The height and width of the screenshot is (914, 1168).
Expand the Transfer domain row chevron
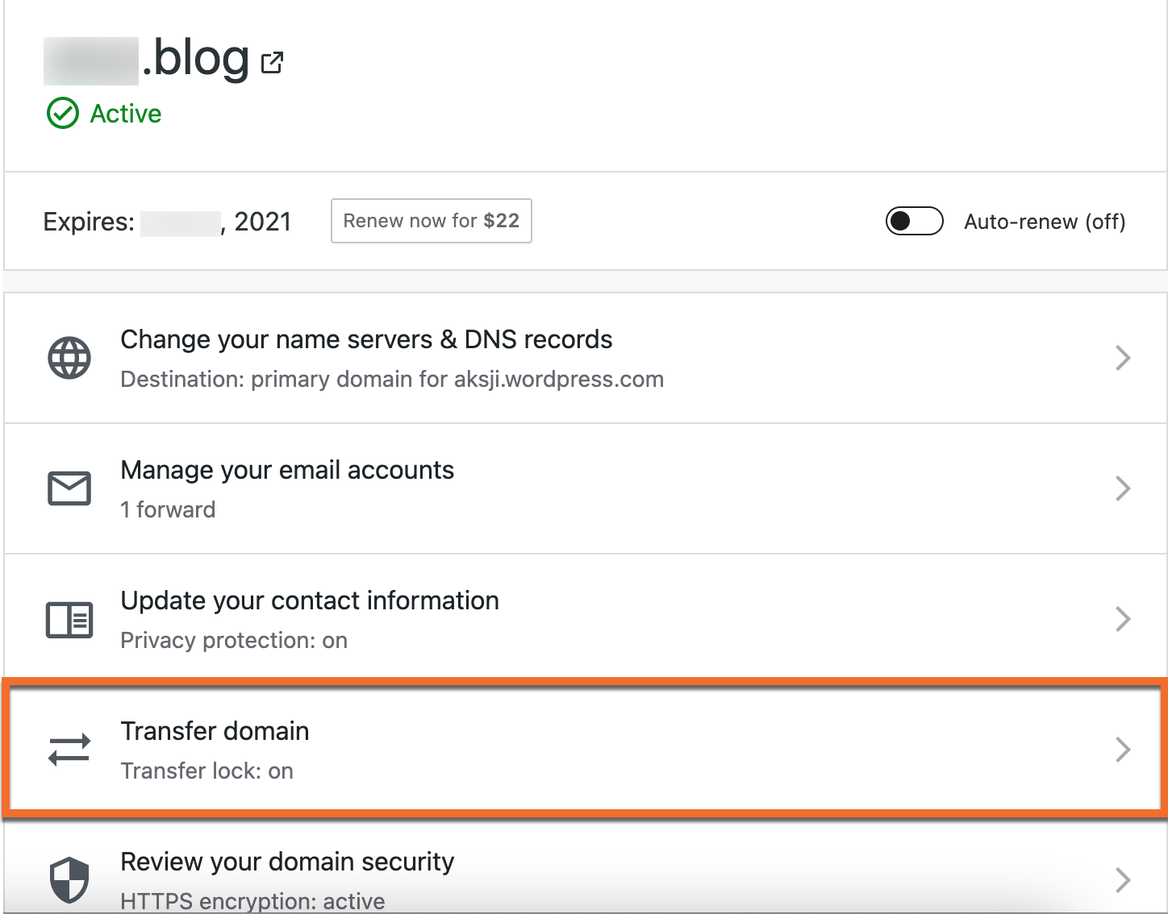(x=1123, y=749)
